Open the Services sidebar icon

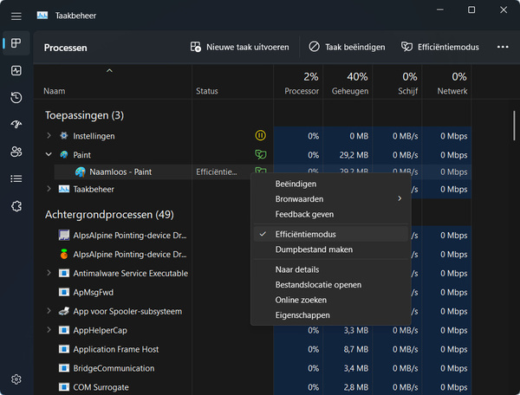(16, 206)
